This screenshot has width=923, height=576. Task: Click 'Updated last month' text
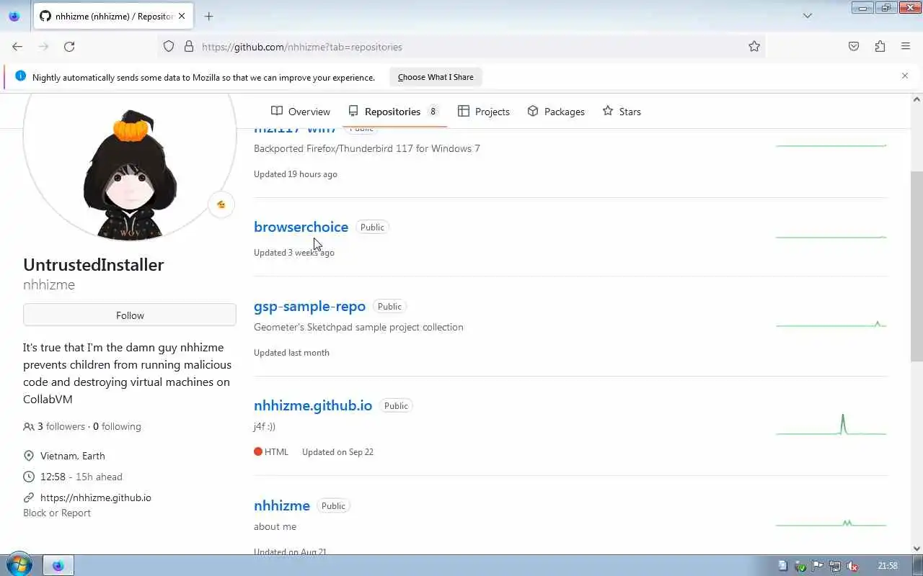[291, 353]
